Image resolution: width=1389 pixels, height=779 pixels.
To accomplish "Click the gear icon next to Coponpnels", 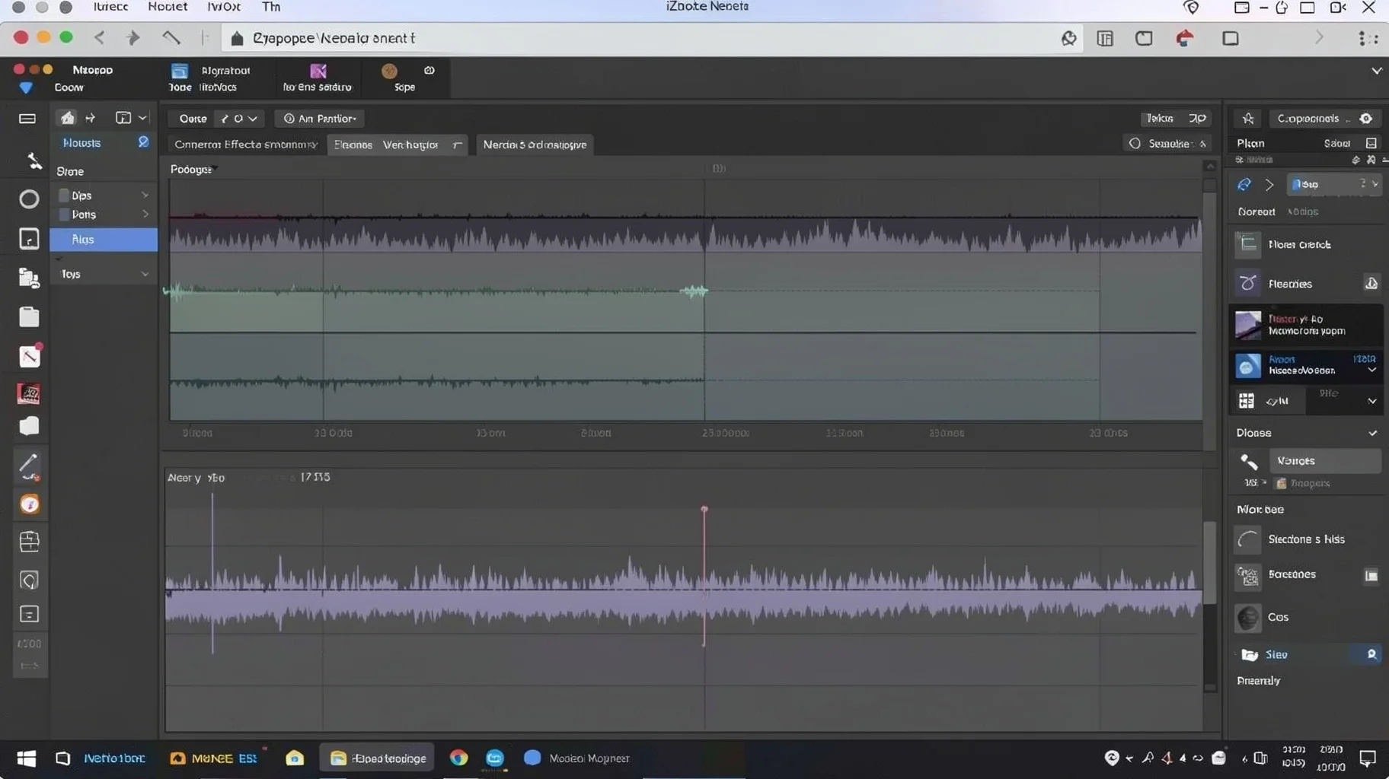I will (x=1366, y=118).
